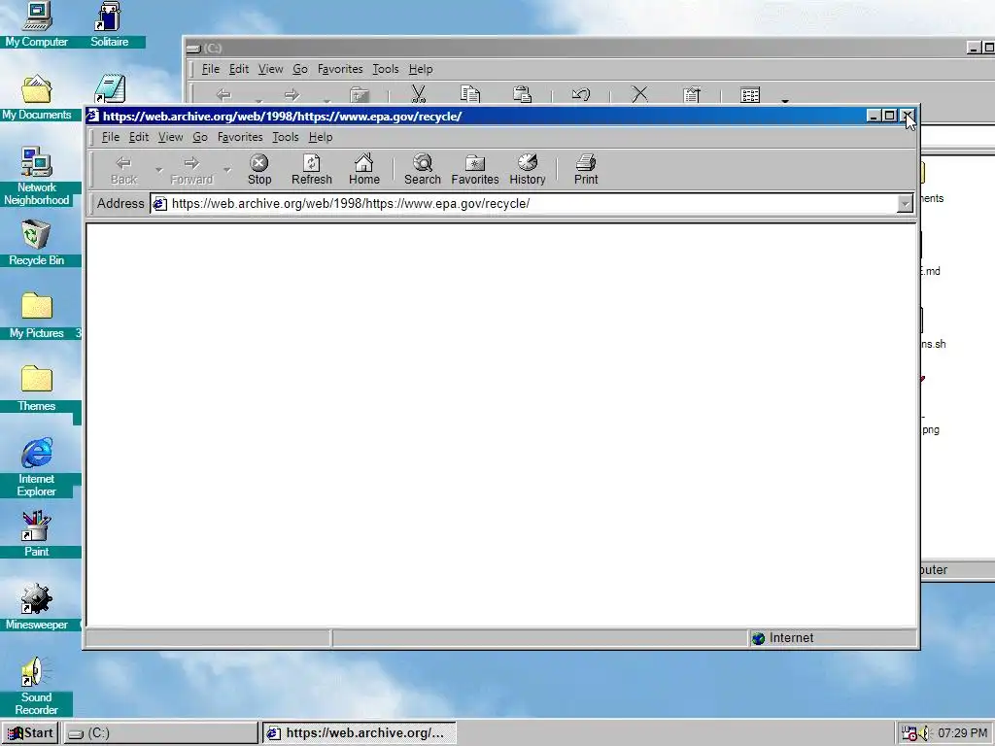Open the File menu in the C: window
This screenshot has width=995, height=746.
tap(210, 69)
